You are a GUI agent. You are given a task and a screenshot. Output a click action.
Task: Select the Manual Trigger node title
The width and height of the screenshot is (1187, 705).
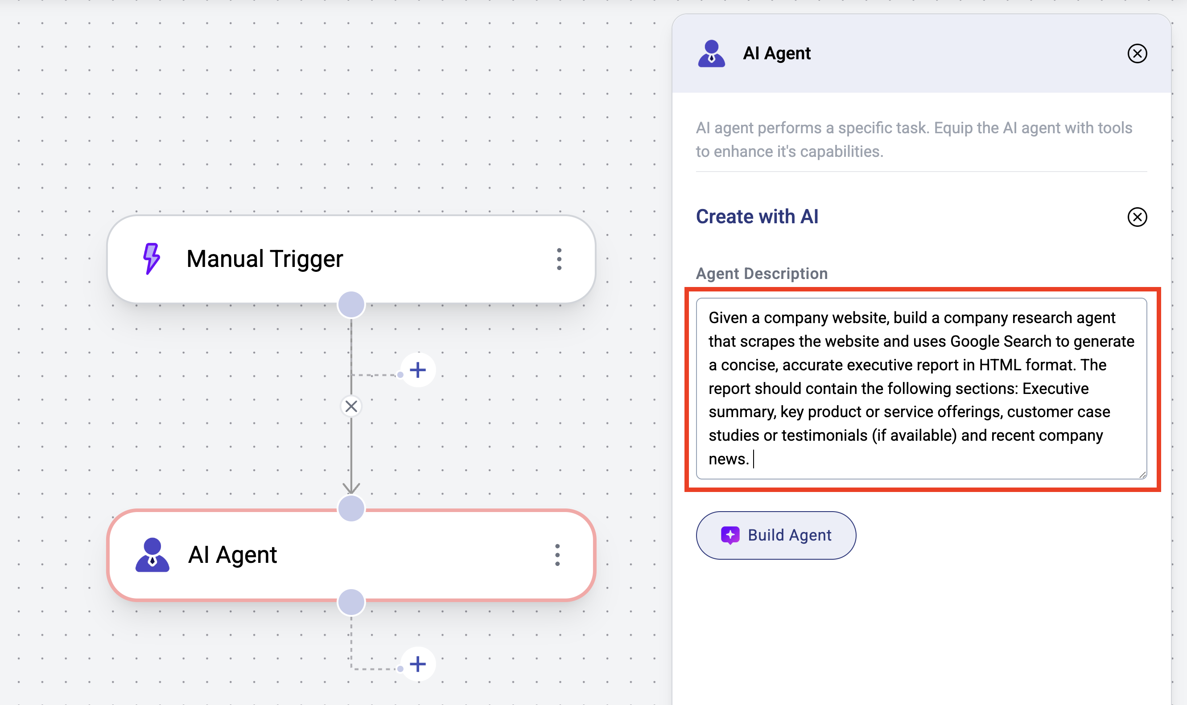pyautogui.click(x=265, y=259)
